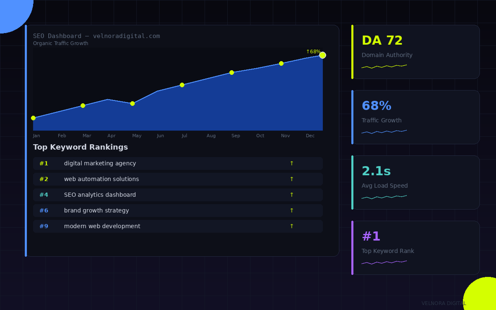Select the modern web development keyword
496x310 pixels.
coord(102,226)
